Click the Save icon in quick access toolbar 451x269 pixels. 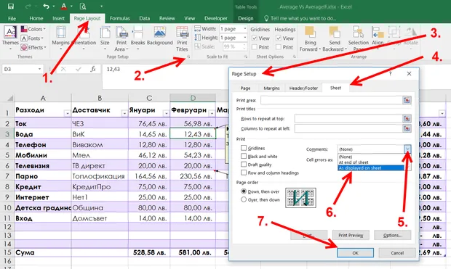[x=11, y=6]
